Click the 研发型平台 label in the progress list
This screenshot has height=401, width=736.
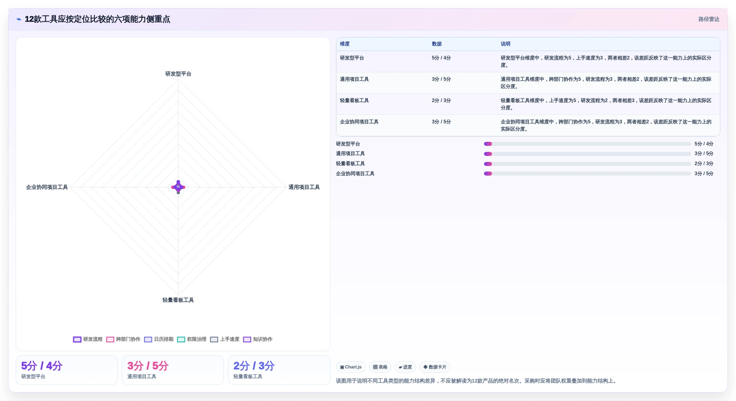click(x=348, y=144)
